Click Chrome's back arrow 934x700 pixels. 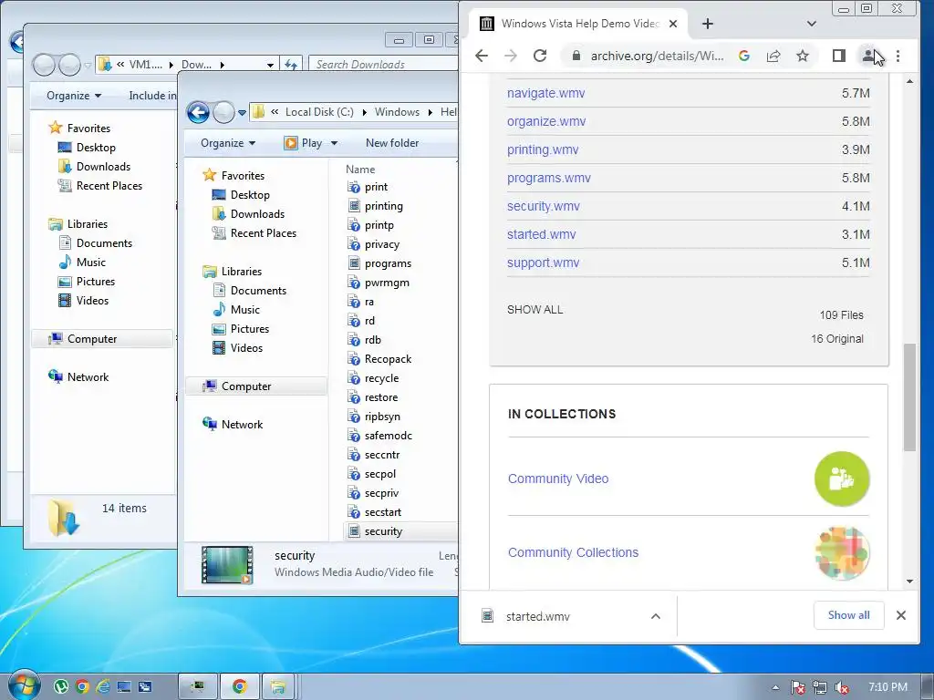tap(482, 56)
